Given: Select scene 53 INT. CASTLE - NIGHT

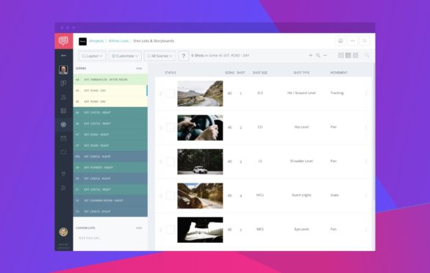Looking at the screenshot, I should coord(110,211).
